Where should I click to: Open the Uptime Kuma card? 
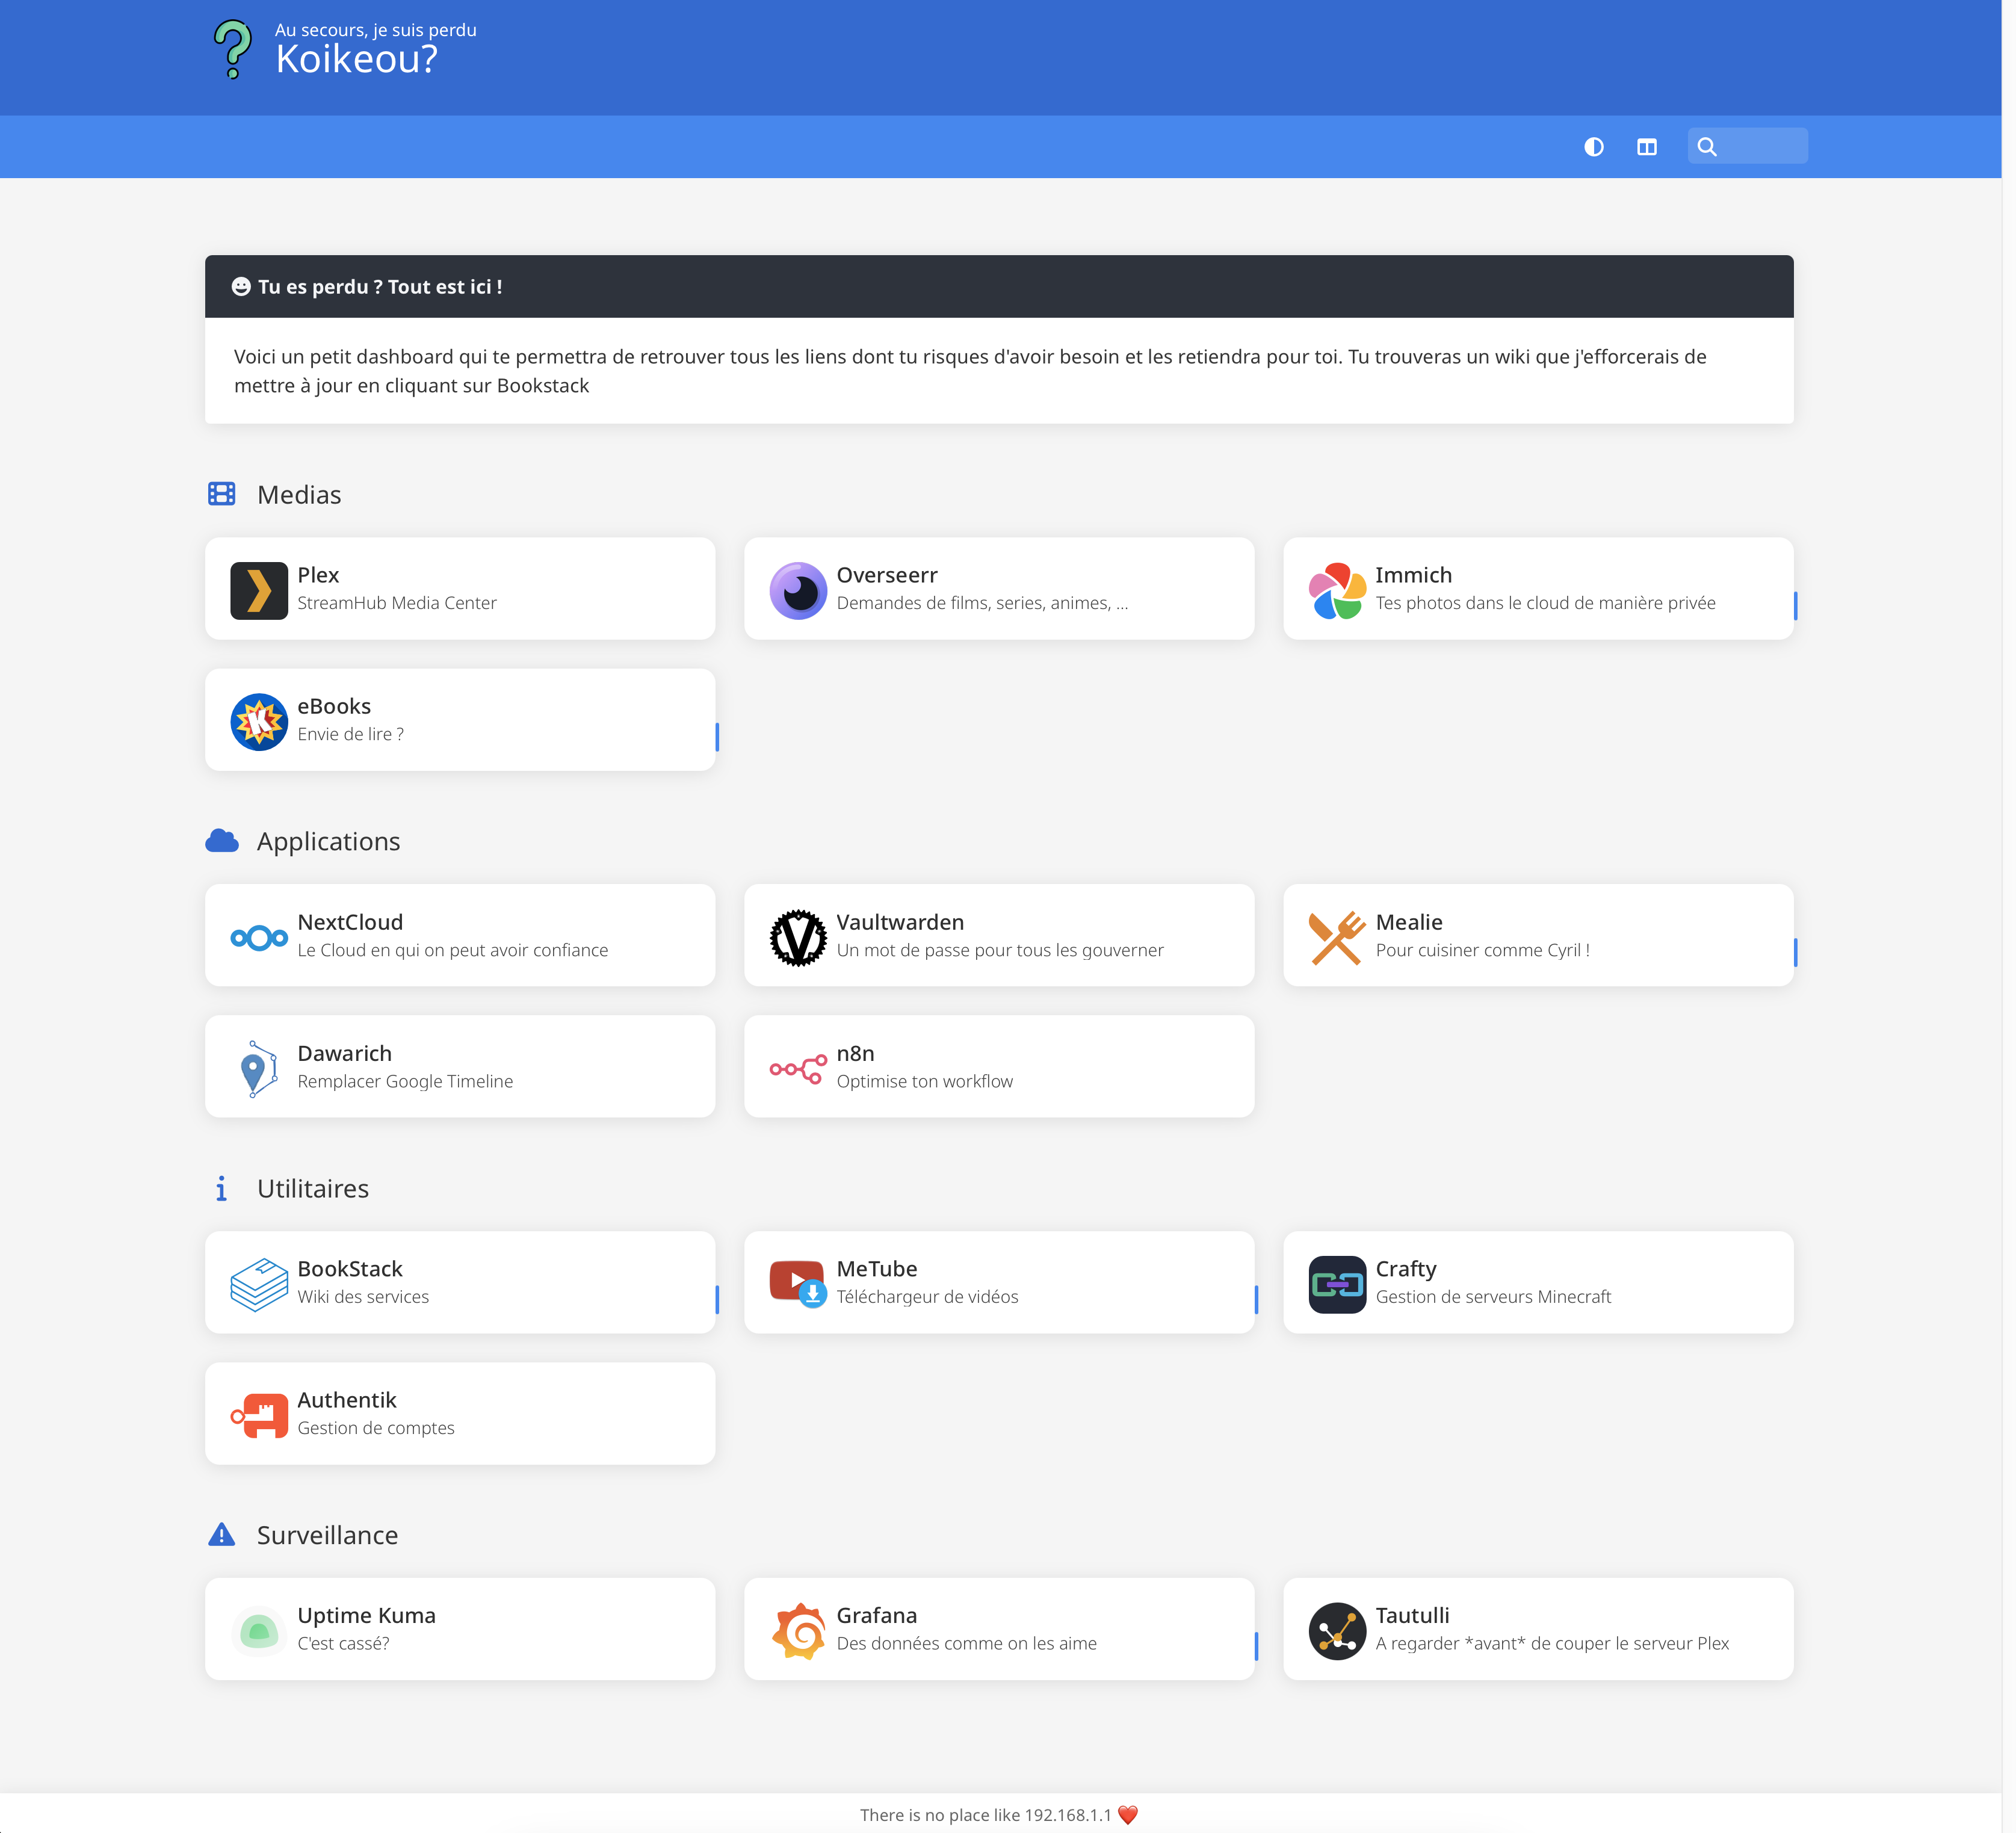(460, 1628)
